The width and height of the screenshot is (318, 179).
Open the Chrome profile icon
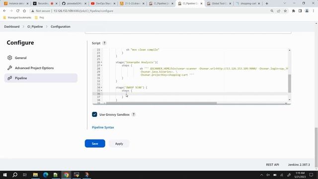307,11
